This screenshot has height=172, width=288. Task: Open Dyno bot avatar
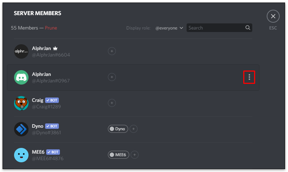[21, 129]
